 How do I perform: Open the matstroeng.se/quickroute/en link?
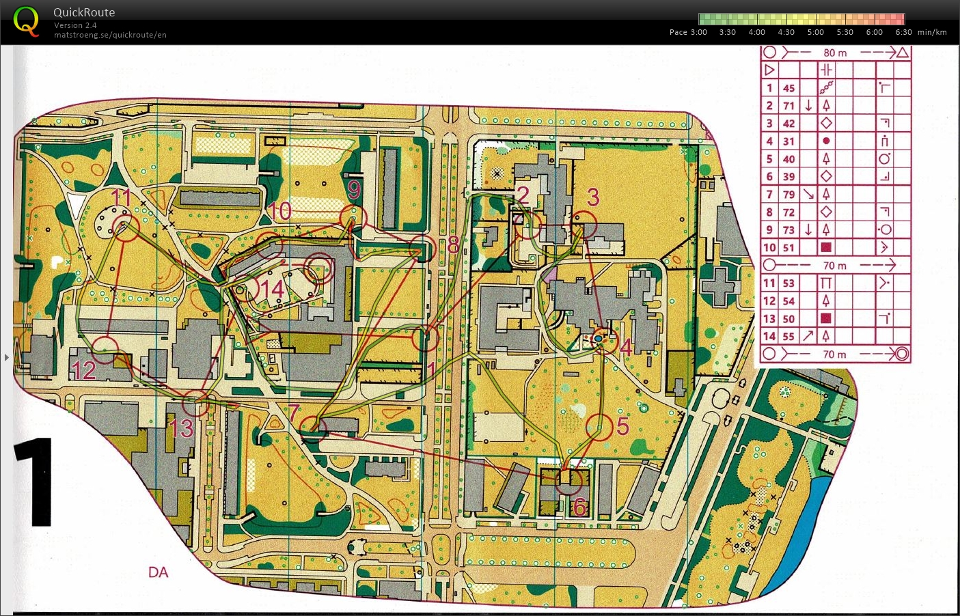pyautogui.click(x=110, y=35)
